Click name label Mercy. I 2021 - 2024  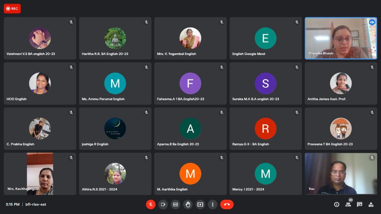[248, 189]
